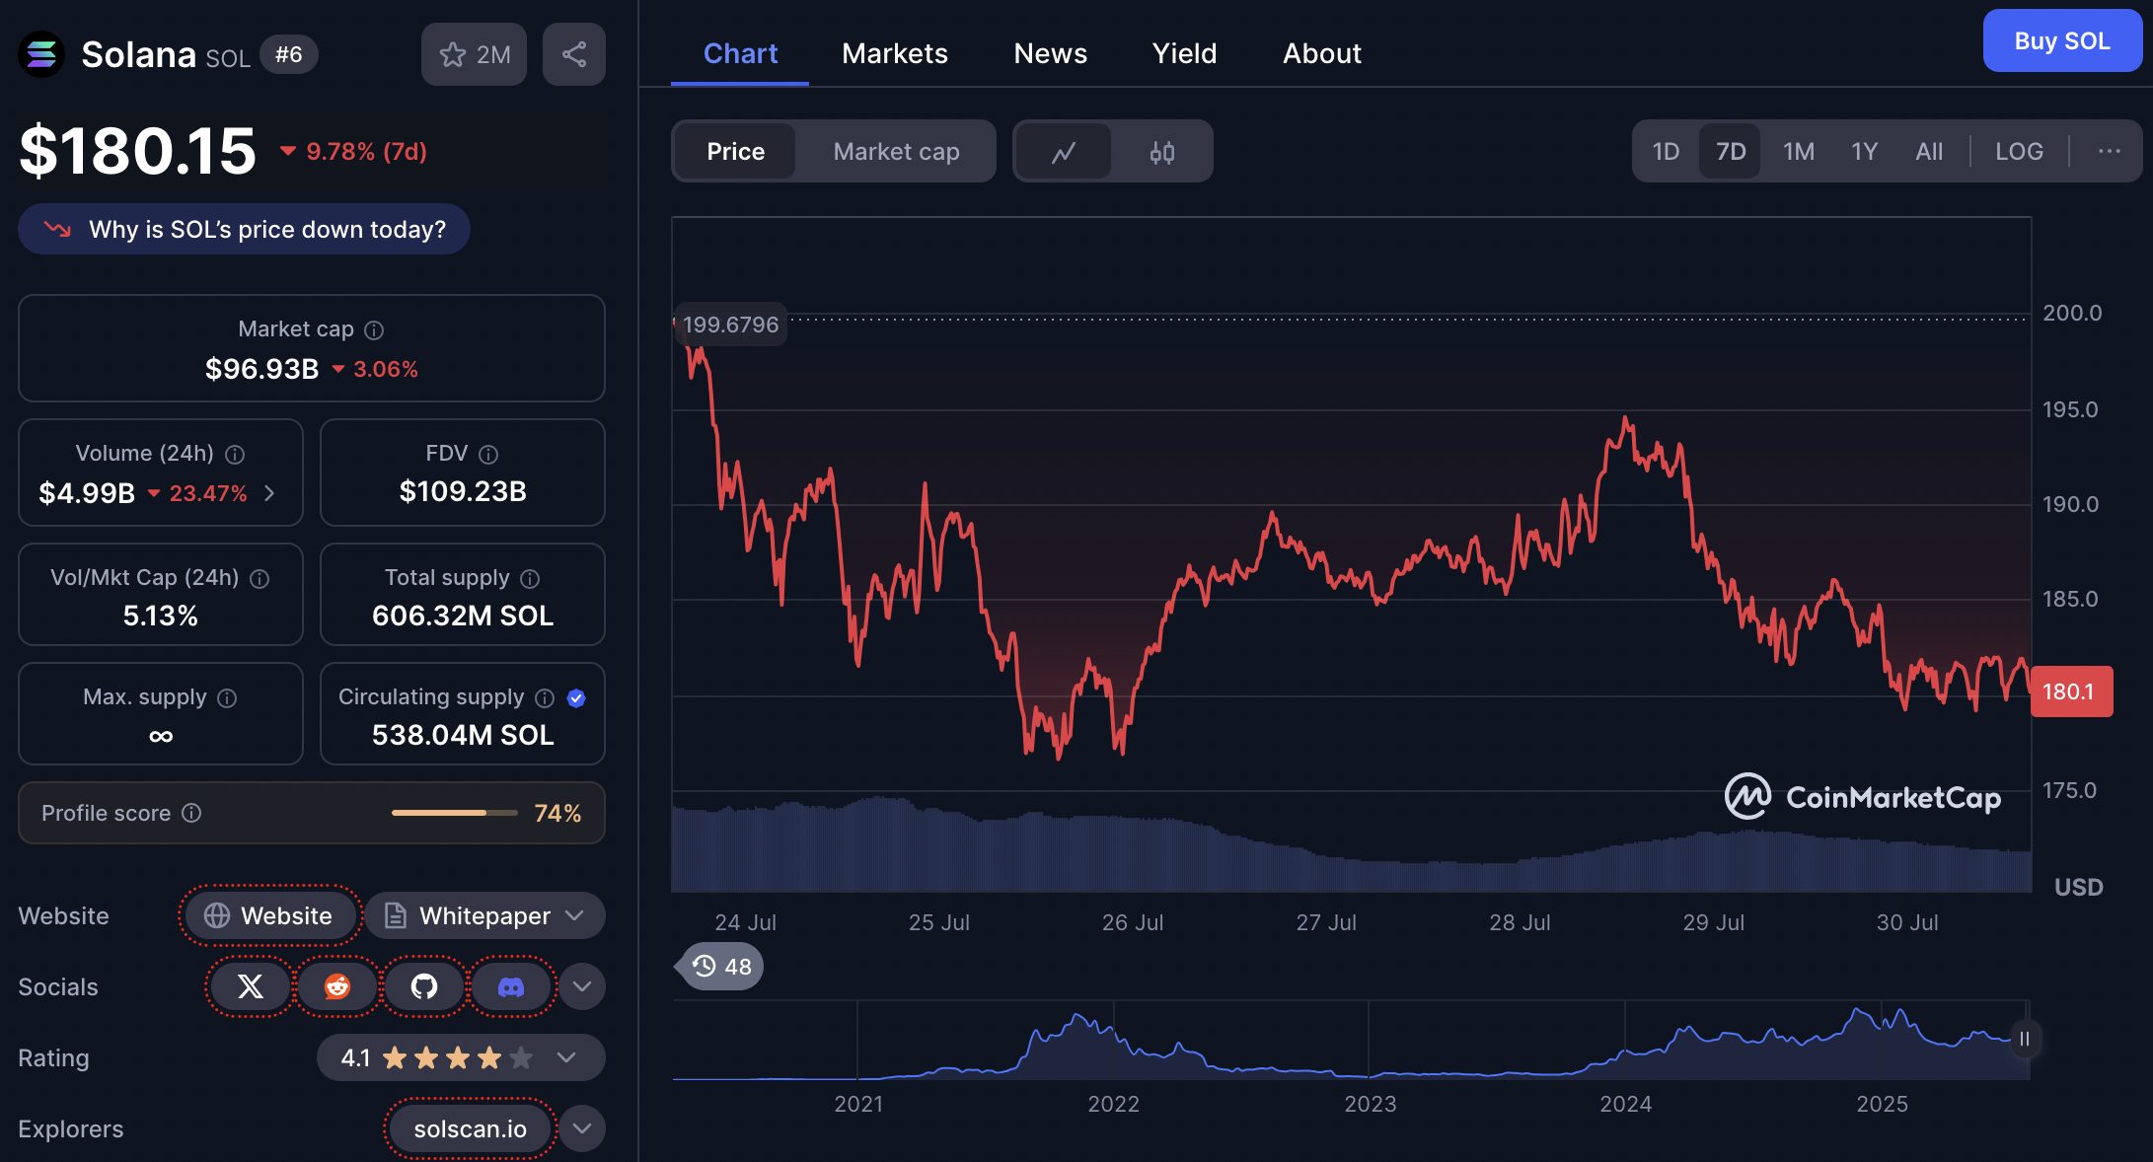
Task: Click the Volume (24h) info icon
Action: pyautogui.click(x=235, y=455)
